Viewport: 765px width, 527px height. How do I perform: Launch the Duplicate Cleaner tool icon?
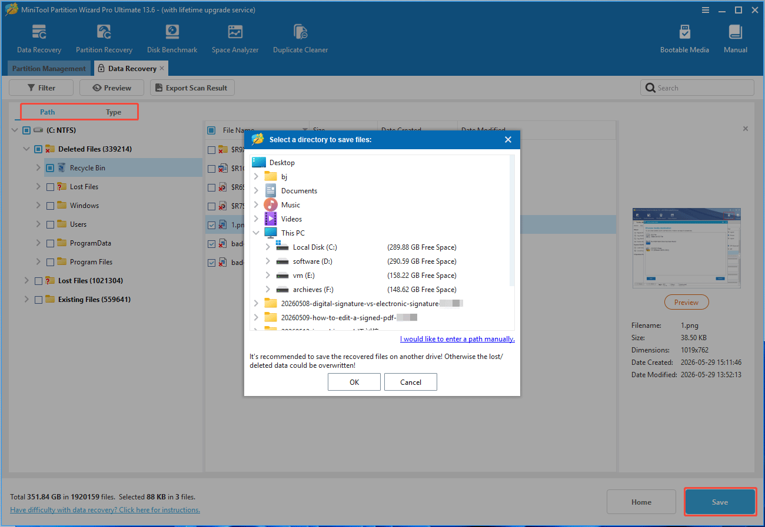tap(300, 32)
